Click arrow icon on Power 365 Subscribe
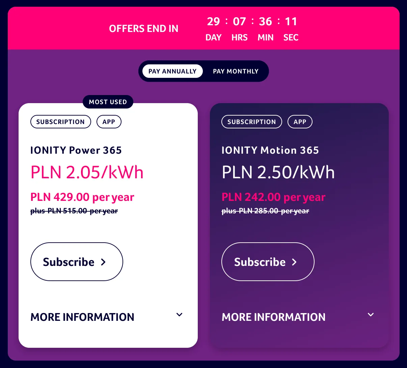407x368 pixels. (x=104, y=262)
